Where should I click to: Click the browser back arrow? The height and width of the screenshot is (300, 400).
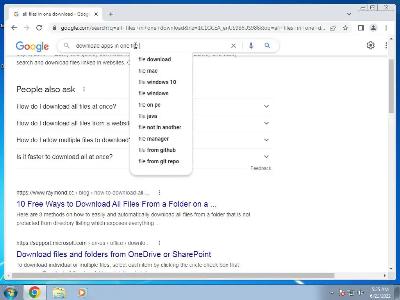tap(14, 28)
